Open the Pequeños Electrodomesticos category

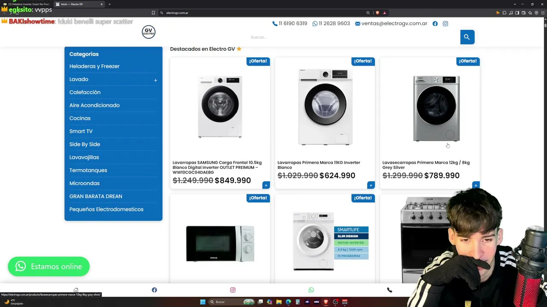tap(106, 209)
